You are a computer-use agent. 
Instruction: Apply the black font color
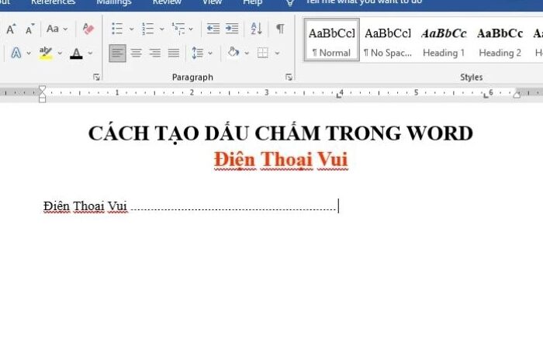pyautogui.click(x=76, y=53)
